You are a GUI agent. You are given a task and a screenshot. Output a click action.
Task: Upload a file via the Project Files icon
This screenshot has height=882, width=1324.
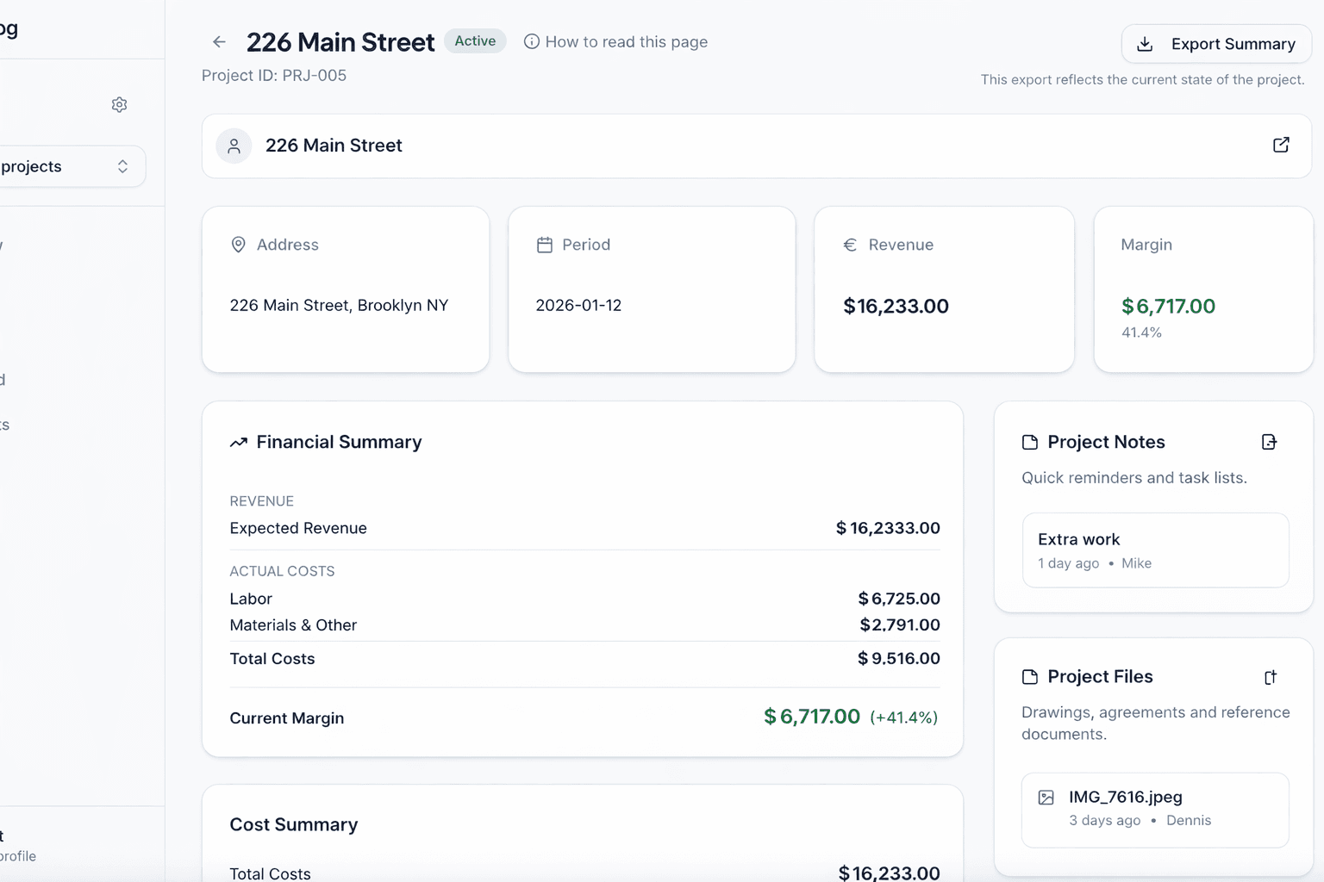tap(1270, 677)
